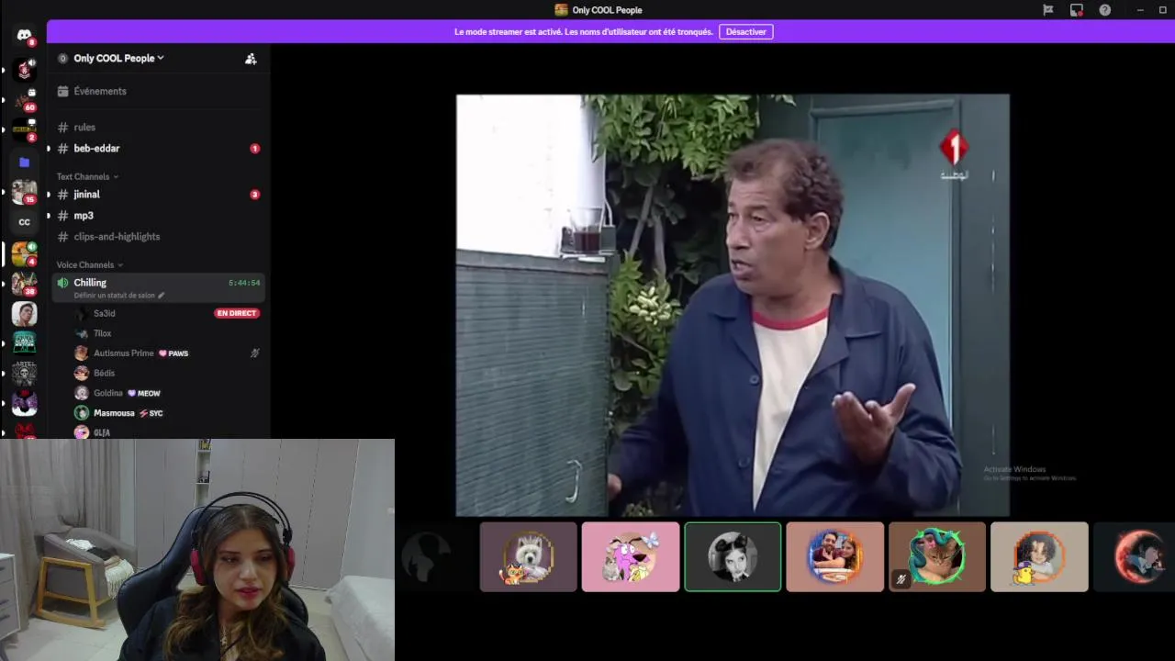Select the couple photo participant tile
The height and width of the screenshot is (661, 1175).
pos(835,557)
